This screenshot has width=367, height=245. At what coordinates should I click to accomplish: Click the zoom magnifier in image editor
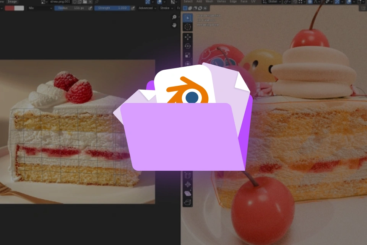174,17
